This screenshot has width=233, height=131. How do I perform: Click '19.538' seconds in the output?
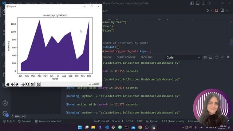[119, 88]
